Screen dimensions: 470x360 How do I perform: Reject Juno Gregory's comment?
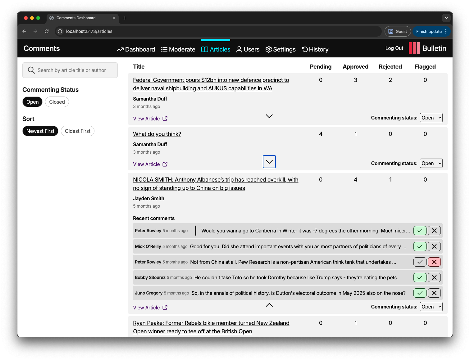pyautogui.click(x=434, y=293)
